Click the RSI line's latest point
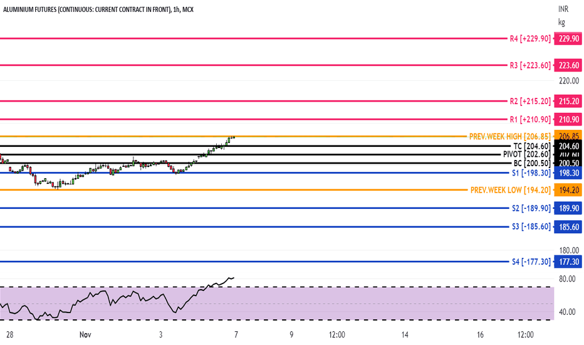Image resolution: width=584 pixels, height=345 pixels. pos(233,278)
